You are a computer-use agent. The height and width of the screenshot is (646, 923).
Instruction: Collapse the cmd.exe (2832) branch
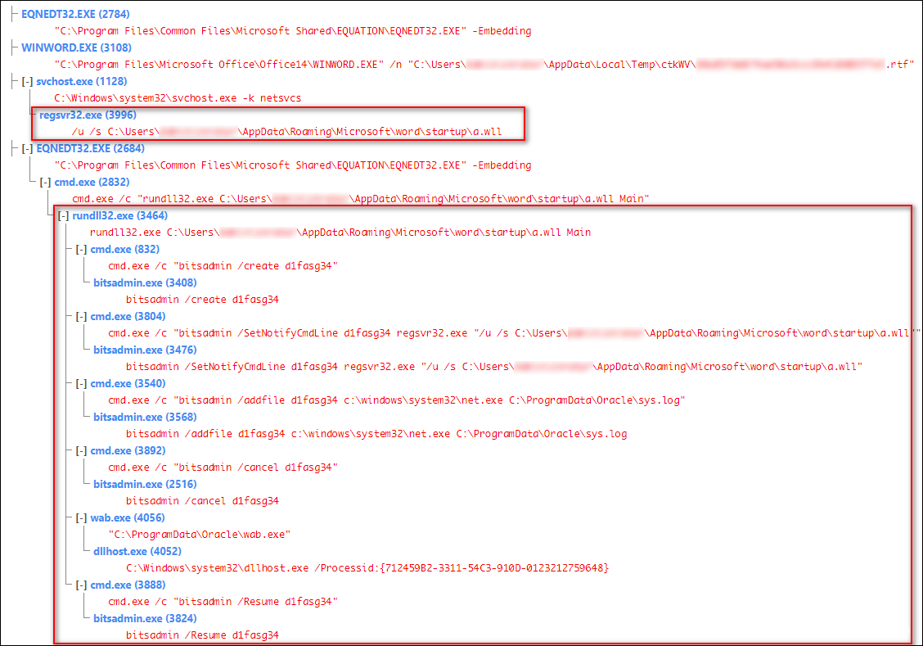[45, 182]
